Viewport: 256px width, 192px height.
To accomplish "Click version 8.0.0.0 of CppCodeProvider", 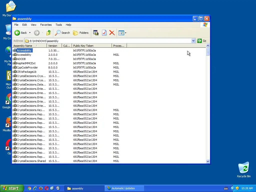I will coord(53,67).
